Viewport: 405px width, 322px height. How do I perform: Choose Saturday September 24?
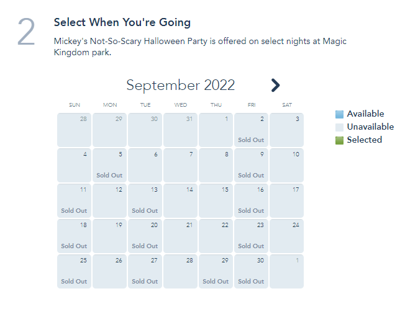286,236
